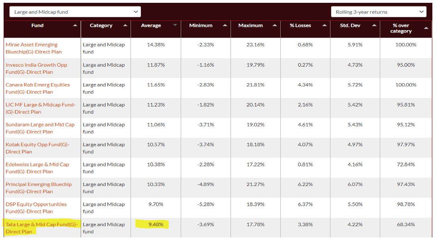Select Tata highlighted average 9.48%
The width and height of the screenshot is (437, 241).
pos(156,224)
